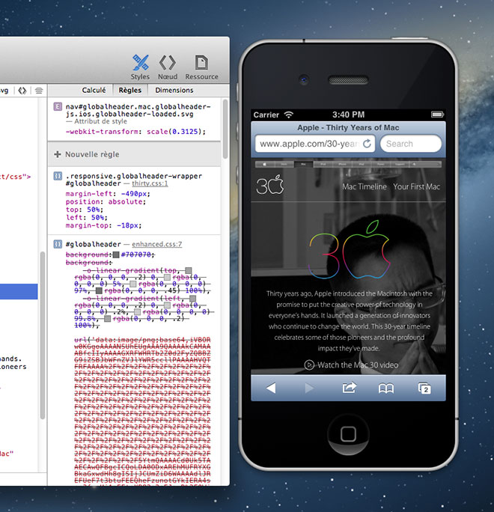Tap the 'Carrier' label in status bar
Screen dimensions: 494x512
click(266, 115)
